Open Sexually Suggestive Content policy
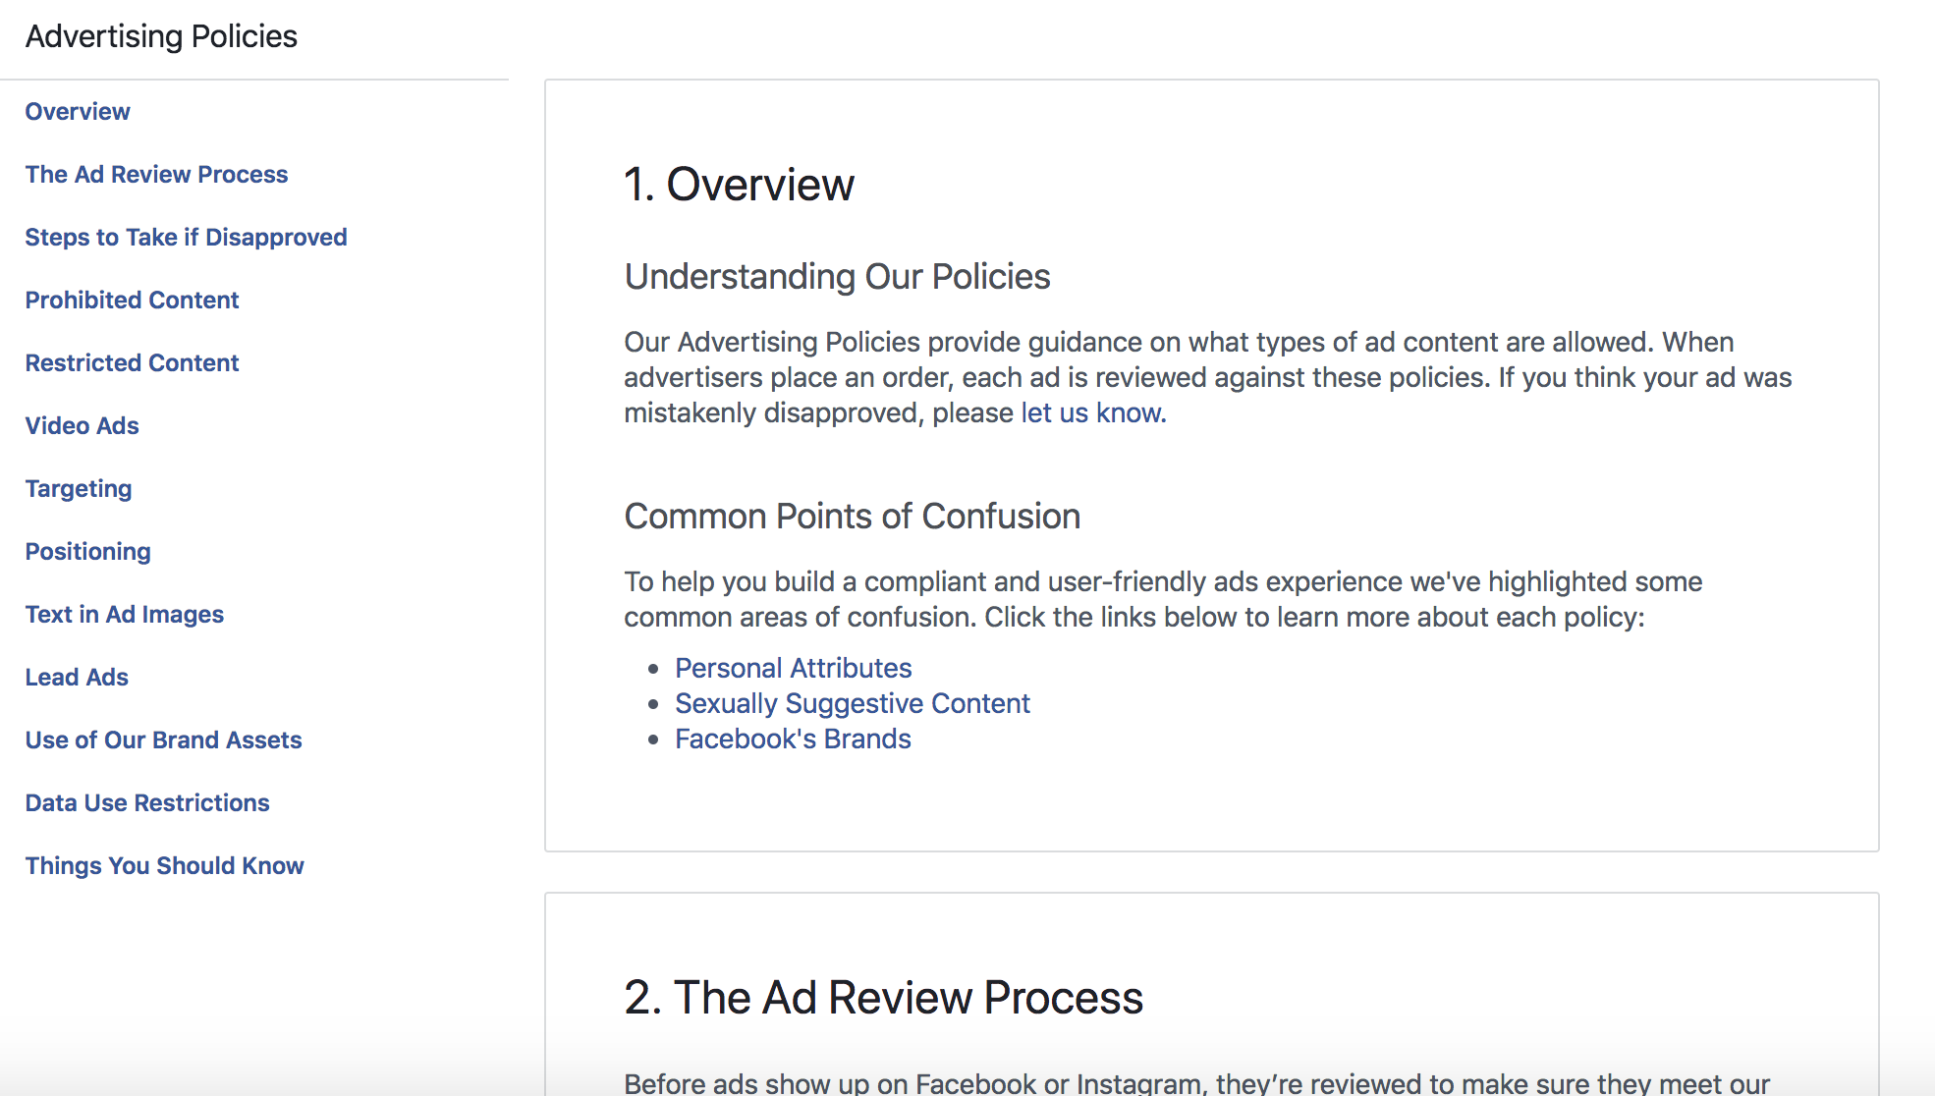Screen dimensions: 1935x1096 pos(852,701)
